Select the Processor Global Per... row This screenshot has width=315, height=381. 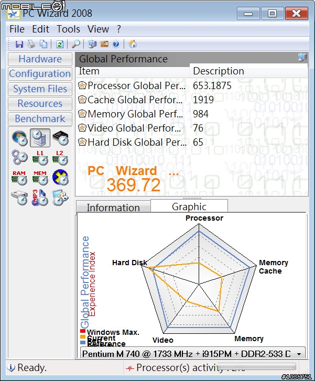tap(192, 85)
